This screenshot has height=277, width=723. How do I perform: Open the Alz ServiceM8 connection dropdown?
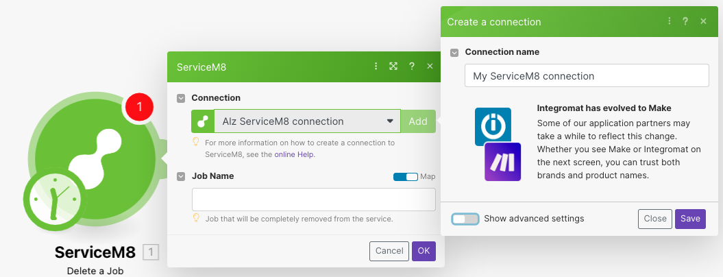(308, 121)
